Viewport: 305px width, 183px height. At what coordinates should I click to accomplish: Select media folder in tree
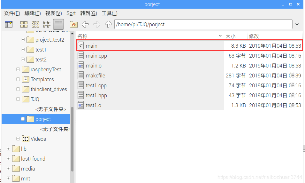pyautogui.click(x=28, y=169)
